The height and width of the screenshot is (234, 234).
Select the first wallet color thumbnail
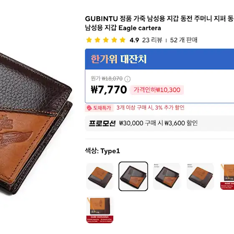(100, 176)
